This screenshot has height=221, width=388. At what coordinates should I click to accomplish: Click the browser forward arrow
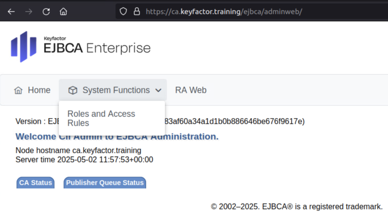29,11
